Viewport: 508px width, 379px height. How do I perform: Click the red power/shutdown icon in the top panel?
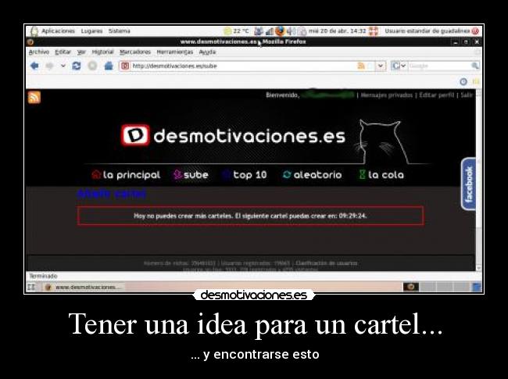pos(475,31)
